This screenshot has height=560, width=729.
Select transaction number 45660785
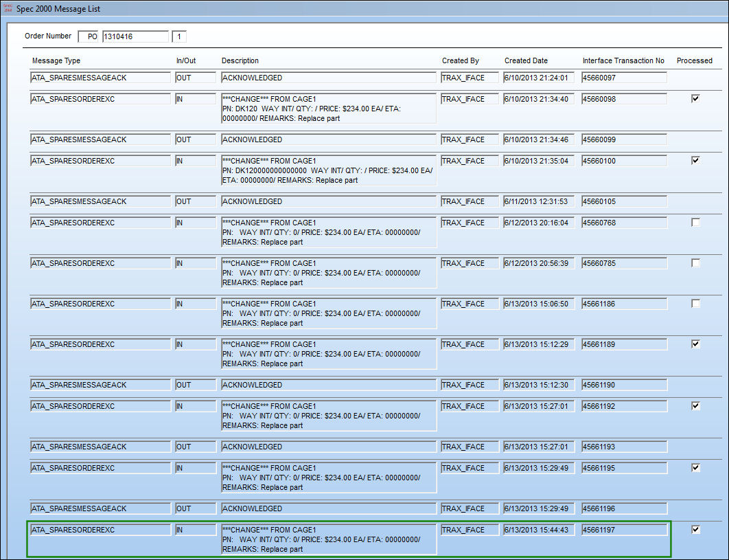(624, 263)
